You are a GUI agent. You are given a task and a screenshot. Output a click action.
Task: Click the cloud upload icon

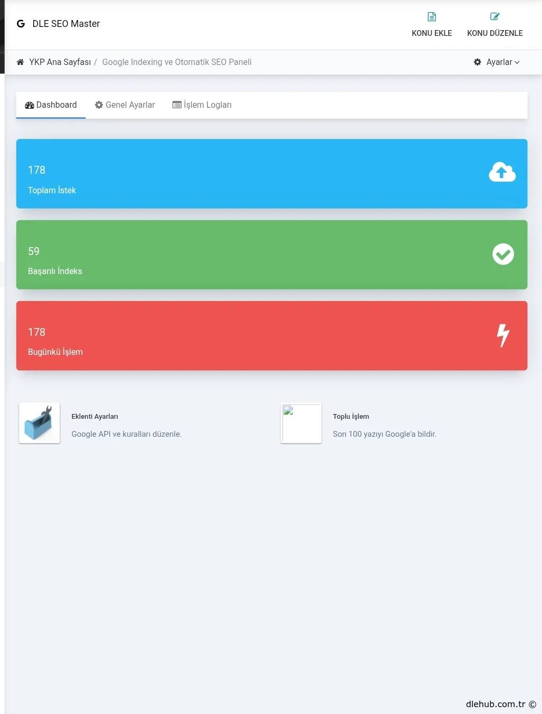(502, 172)
